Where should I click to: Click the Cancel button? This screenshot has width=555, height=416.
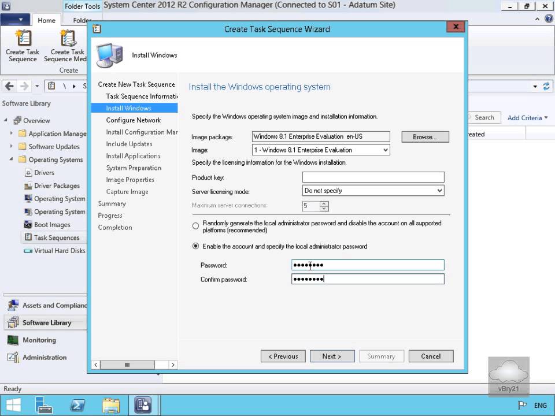[431, 356]
